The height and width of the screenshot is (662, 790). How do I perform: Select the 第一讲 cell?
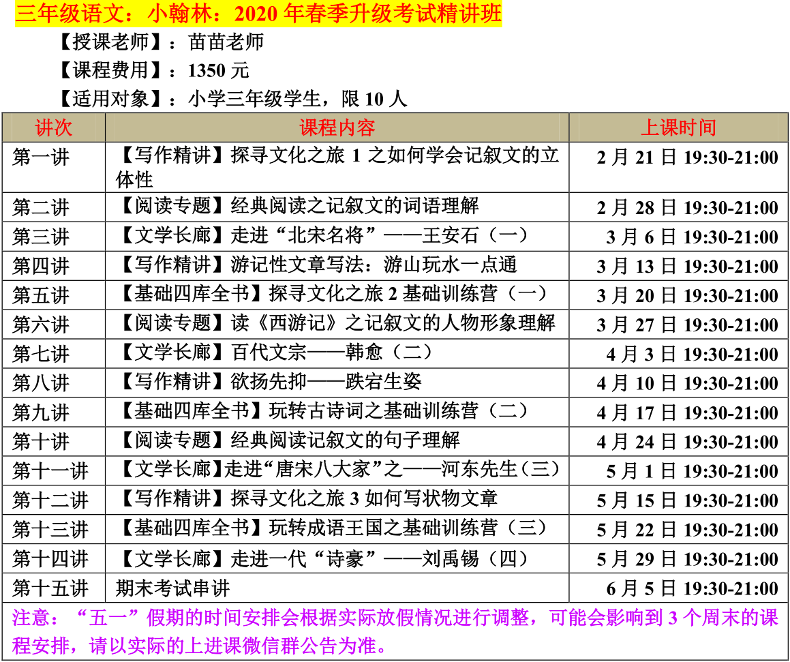pos(41,158)
